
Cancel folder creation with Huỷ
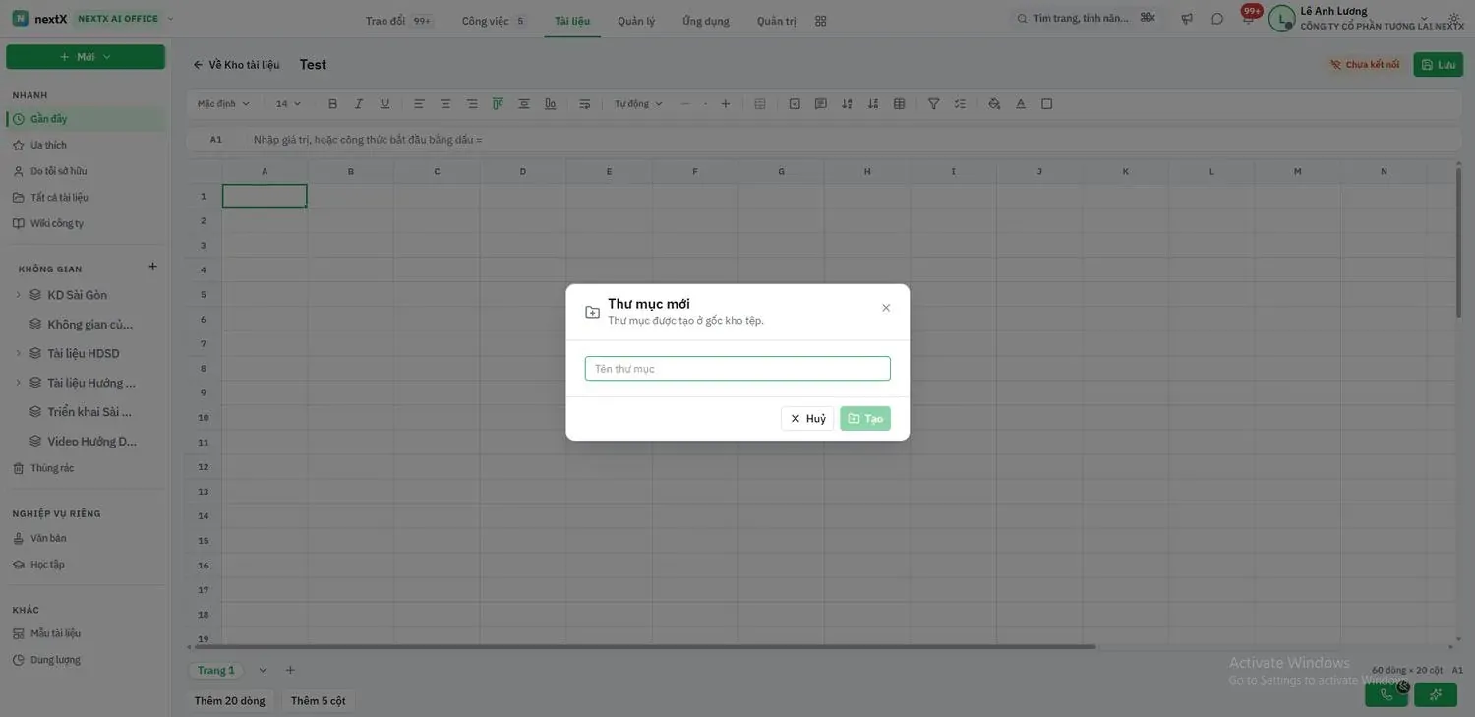pos(807,419)
